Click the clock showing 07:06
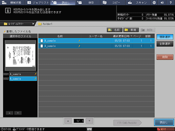Image resolution: width=175 pixels, height=131 pixels. tap(6, 129)
